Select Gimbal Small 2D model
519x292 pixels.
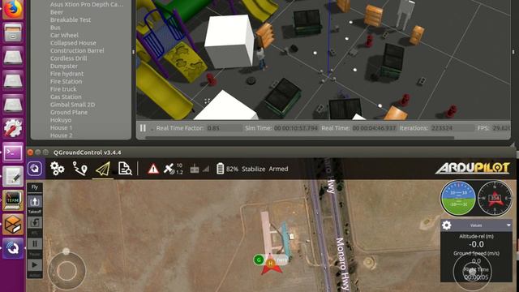pyautogui.click(x=72, y=105)
